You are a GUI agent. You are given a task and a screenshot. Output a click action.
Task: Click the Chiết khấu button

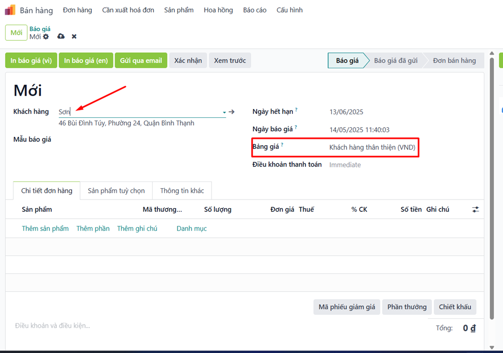tap(455, 307)
